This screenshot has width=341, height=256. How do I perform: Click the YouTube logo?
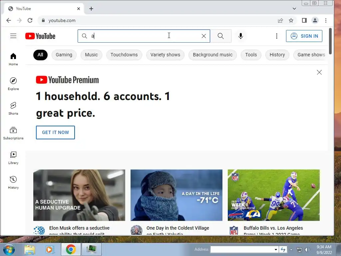coord(40,36)
